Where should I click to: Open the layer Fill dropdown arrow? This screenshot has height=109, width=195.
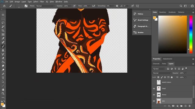186,77
